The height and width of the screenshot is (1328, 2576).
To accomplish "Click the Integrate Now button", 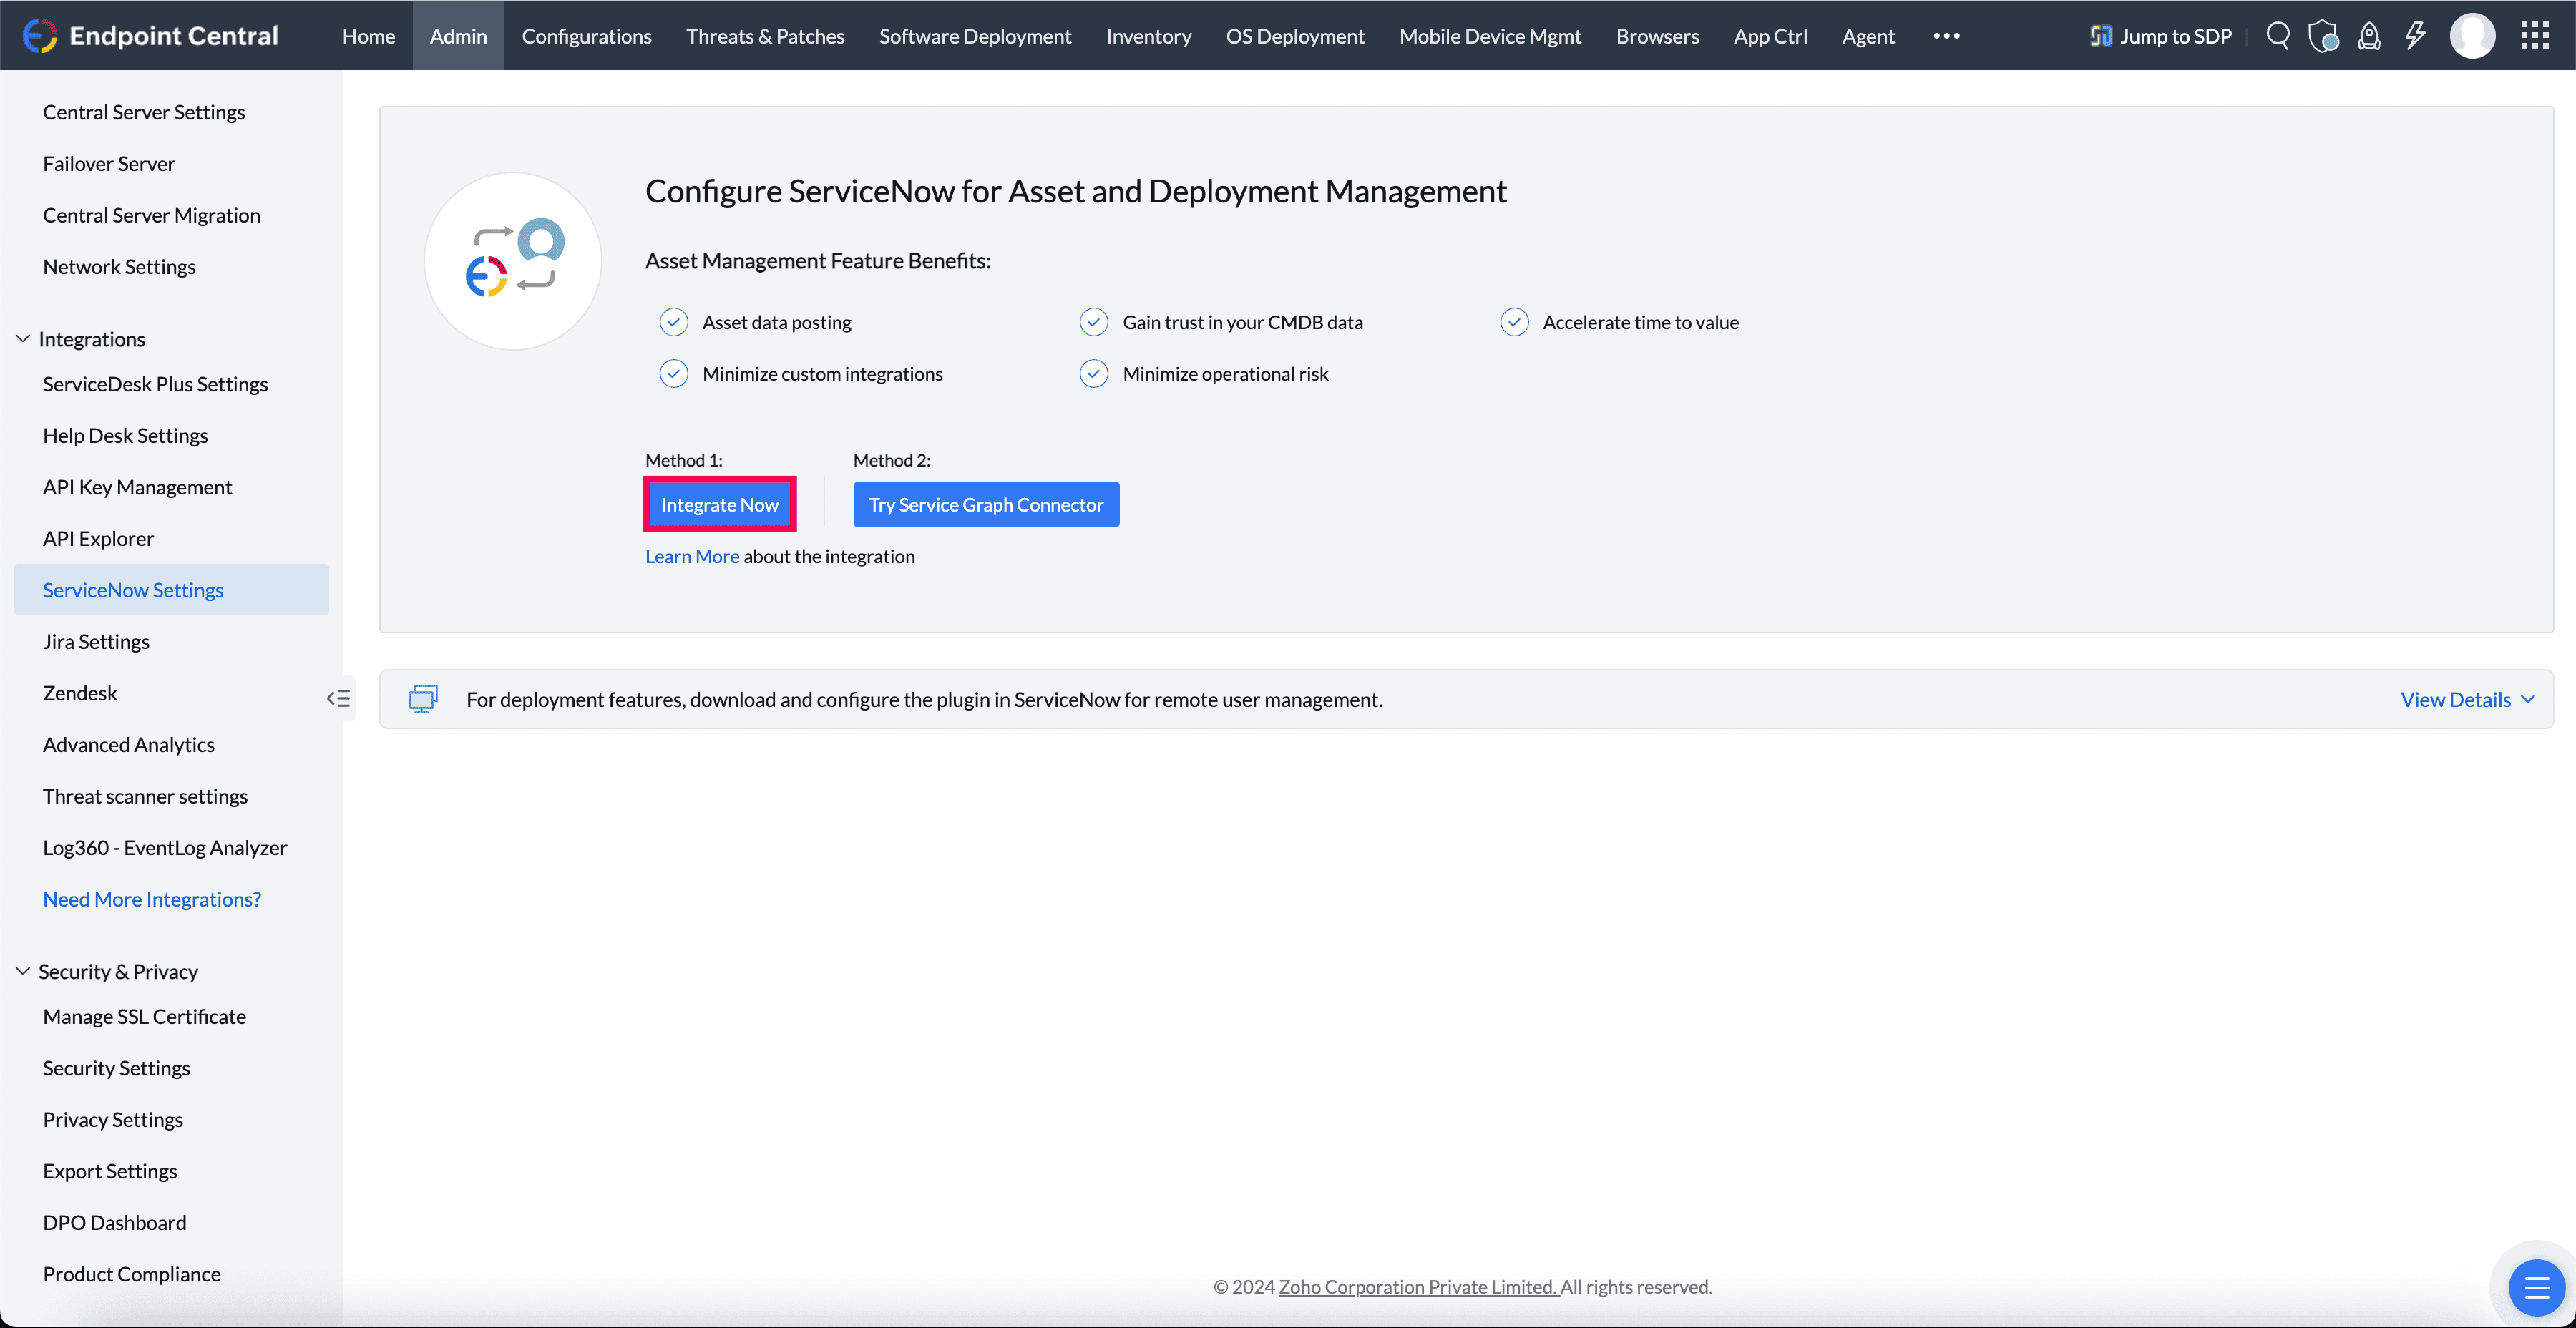I will [719, 504].
